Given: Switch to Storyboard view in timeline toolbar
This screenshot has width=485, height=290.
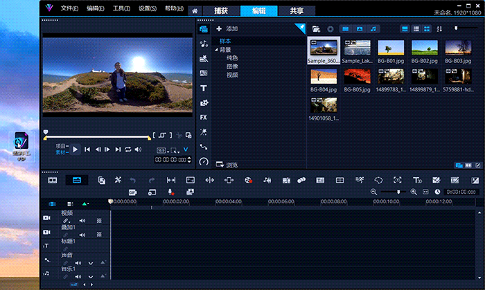Looking at the screenshot, I should [x=52, y=180].
